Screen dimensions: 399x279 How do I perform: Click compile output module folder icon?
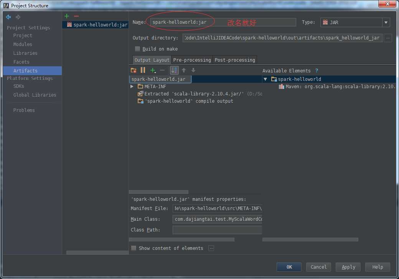tap(140, 101)
